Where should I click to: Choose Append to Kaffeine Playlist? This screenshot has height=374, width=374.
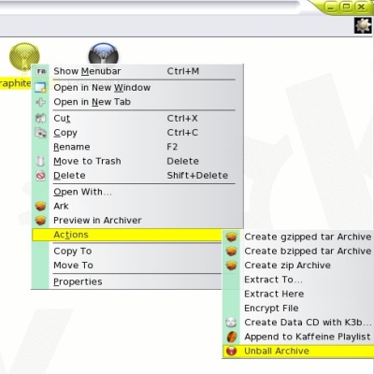pos(298,337)
